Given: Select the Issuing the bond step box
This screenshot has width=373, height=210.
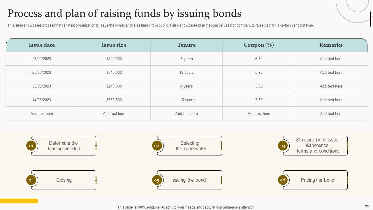Looking at the screenshot, I should 189,180.
